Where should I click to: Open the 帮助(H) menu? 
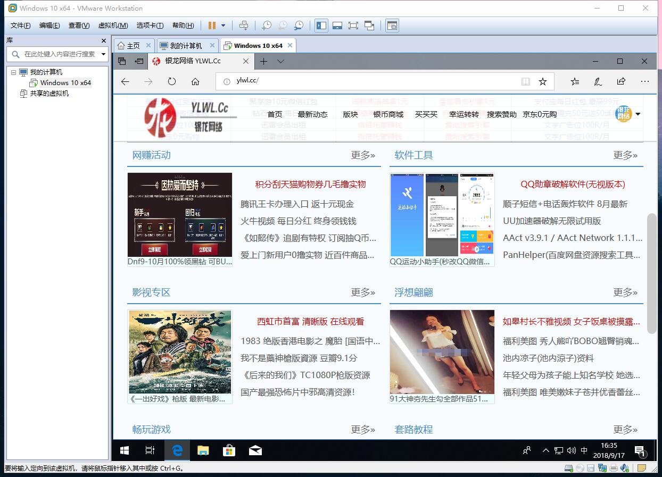183,26
